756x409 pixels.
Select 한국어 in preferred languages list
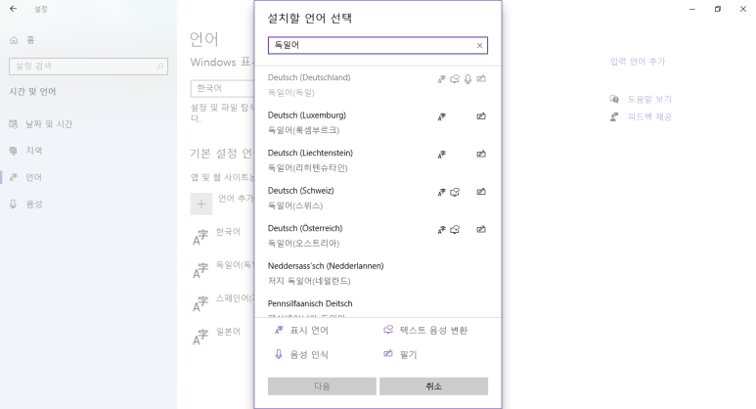point(222,237)
